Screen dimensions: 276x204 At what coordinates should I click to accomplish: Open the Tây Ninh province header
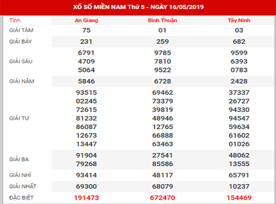tap(238, 21)
